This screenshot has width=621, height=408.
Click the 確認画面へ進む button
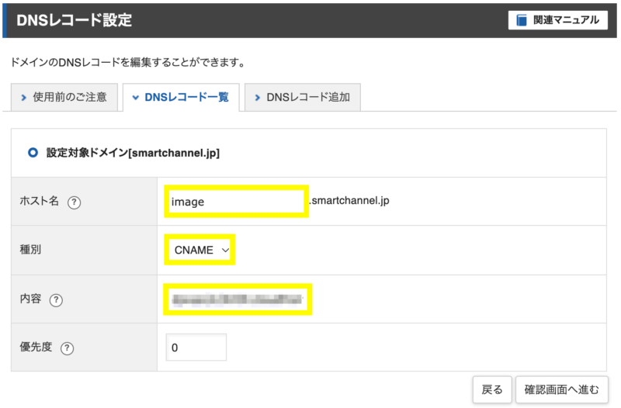(561, 390)
